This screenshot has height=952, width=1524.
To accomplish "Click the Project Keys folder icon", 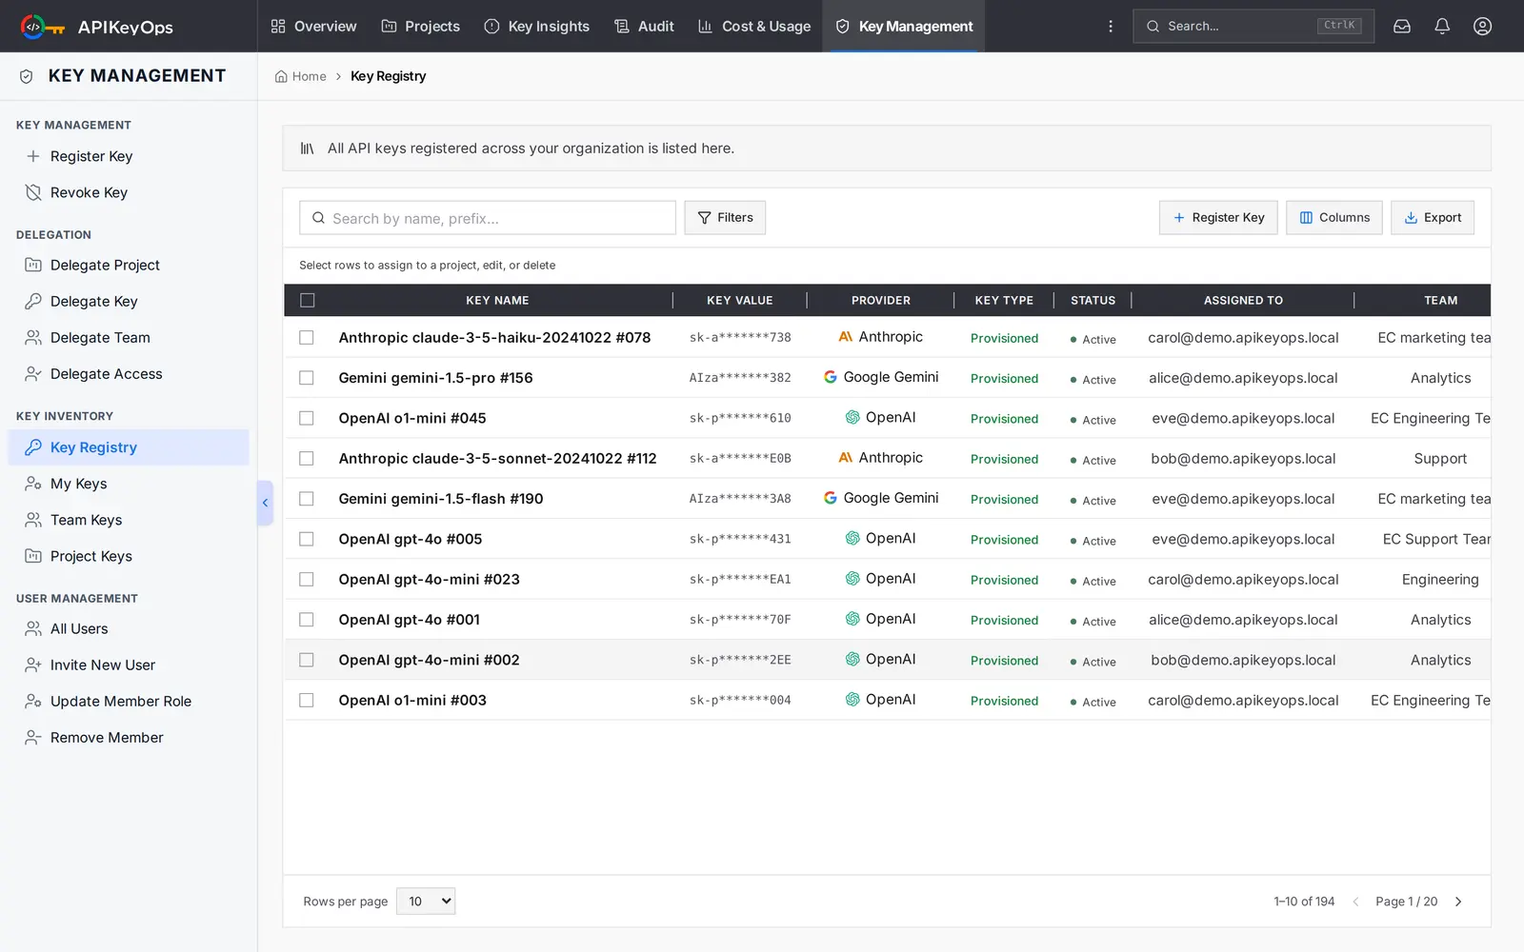I will pos(33,556).
